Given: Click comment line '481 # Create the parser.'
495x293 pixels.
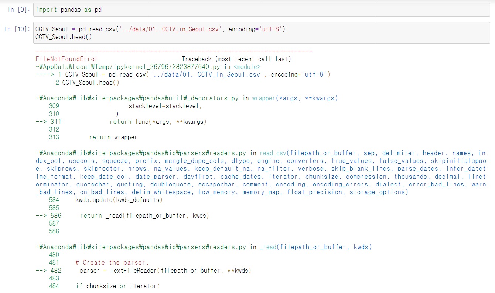Looking at the screenshot, I should click(99, 263).
